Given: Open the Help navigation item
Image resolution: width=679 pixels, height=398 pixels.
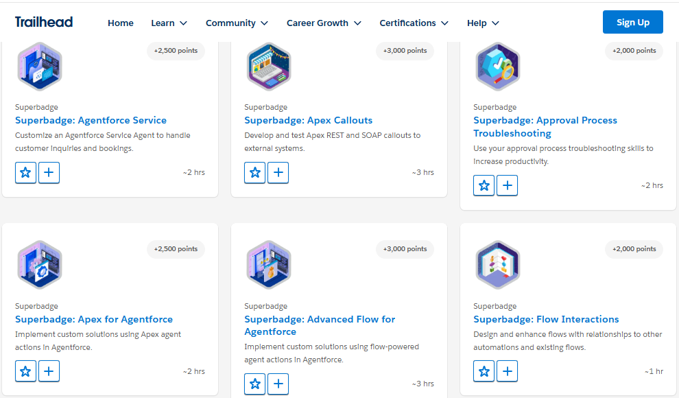Looking at the screenshot, I should [477, 23].
